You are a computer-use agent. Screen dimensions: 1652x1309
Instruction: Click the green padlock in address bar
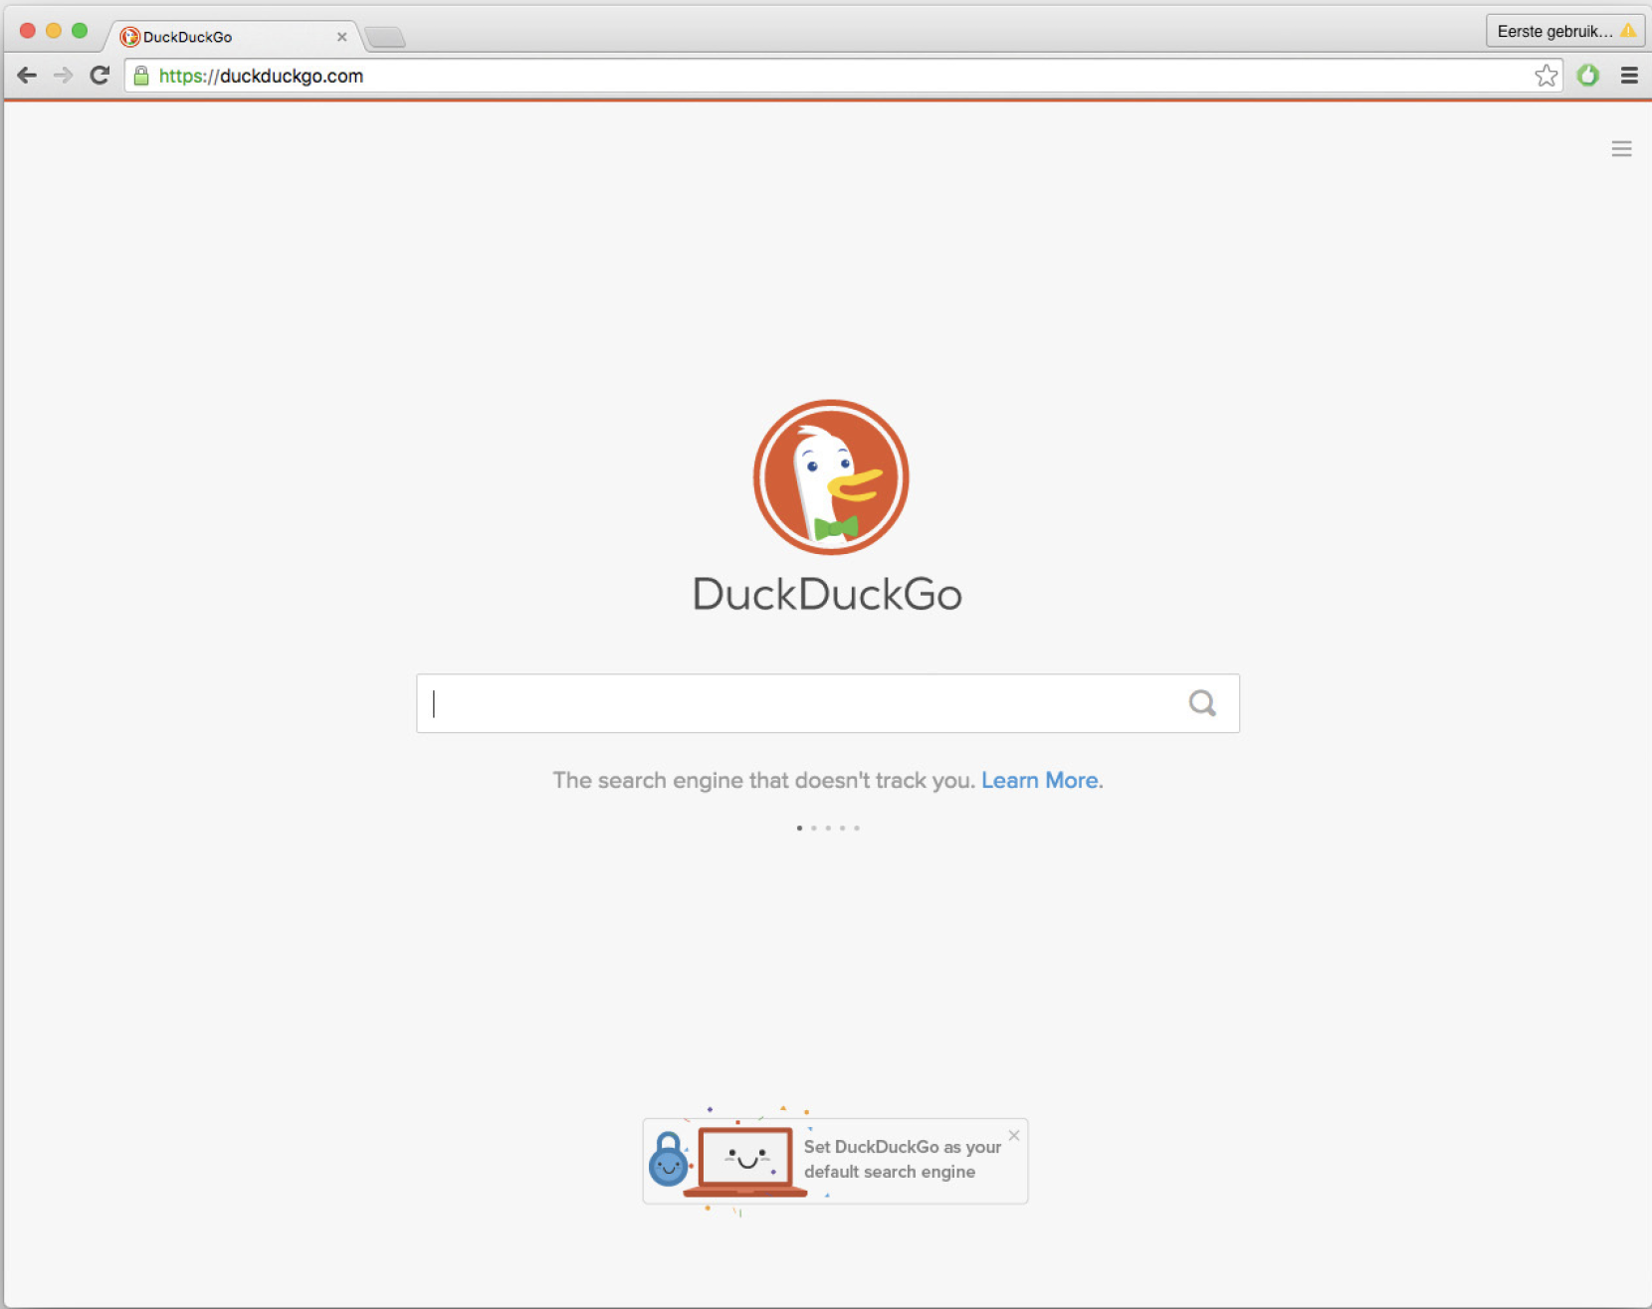pyautogui.click(x=141, y=76)
